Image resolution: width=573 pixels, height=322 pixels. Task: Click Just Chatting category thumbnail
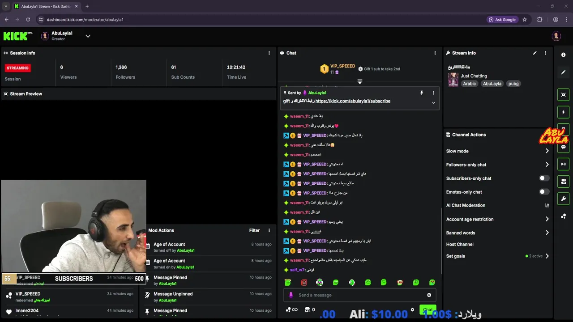453,80
